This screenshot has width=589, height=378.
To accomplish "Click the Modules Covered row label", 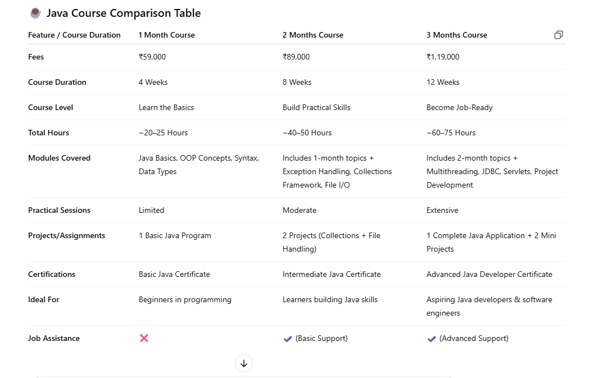I will [59, 158].
